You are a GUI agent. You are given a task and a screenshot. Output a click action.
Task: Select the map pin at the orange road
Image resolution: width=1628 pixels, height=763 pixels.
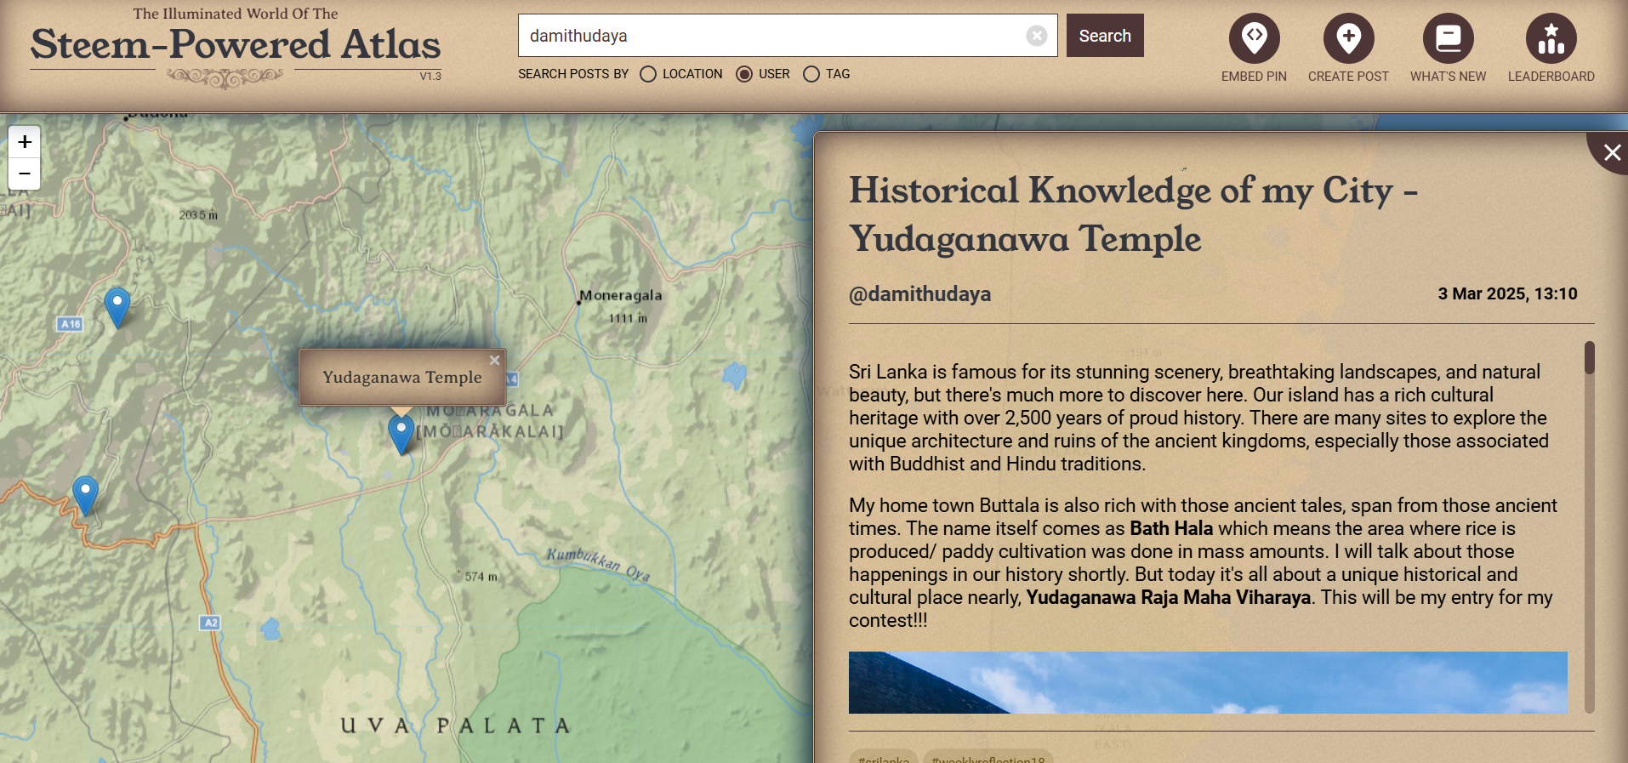85,495
